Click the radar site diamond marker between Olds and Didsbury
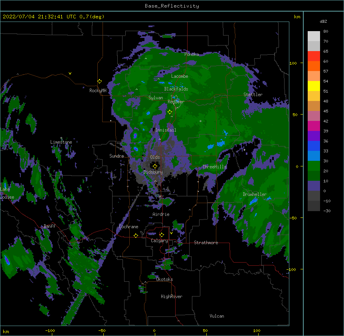This screenshot has height=336, width=344. pyautogui.click(x=155, y=166)
